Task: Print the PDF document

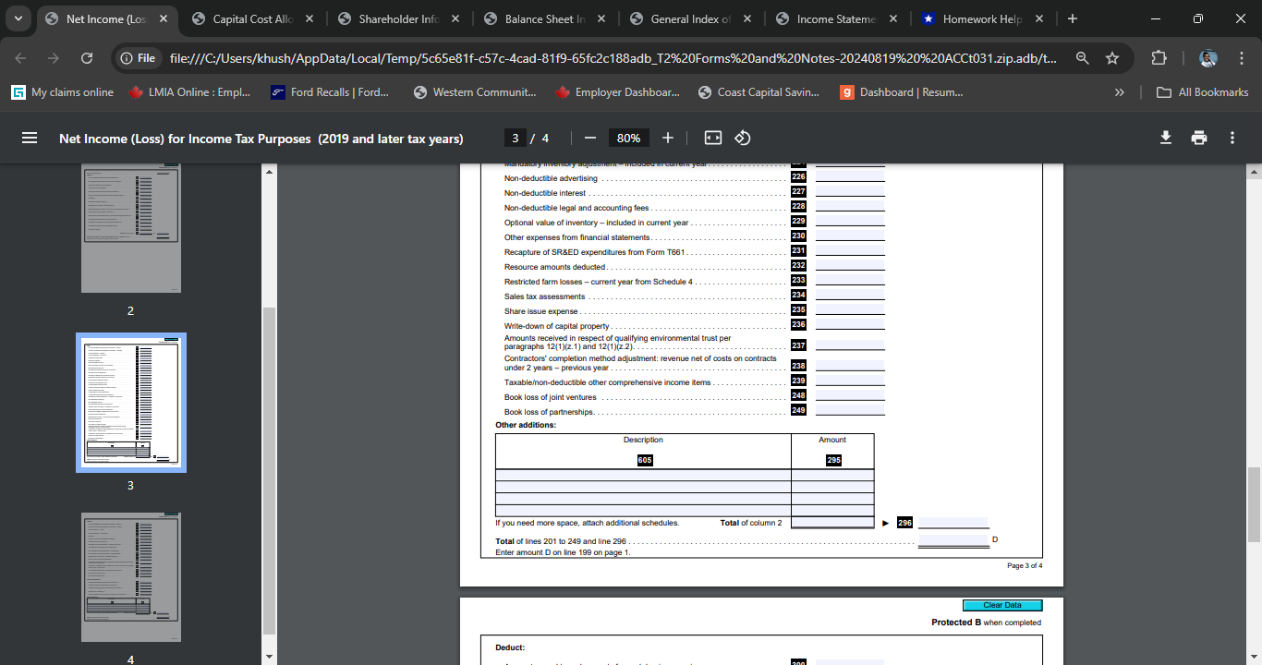Action: pos(1198,137)
